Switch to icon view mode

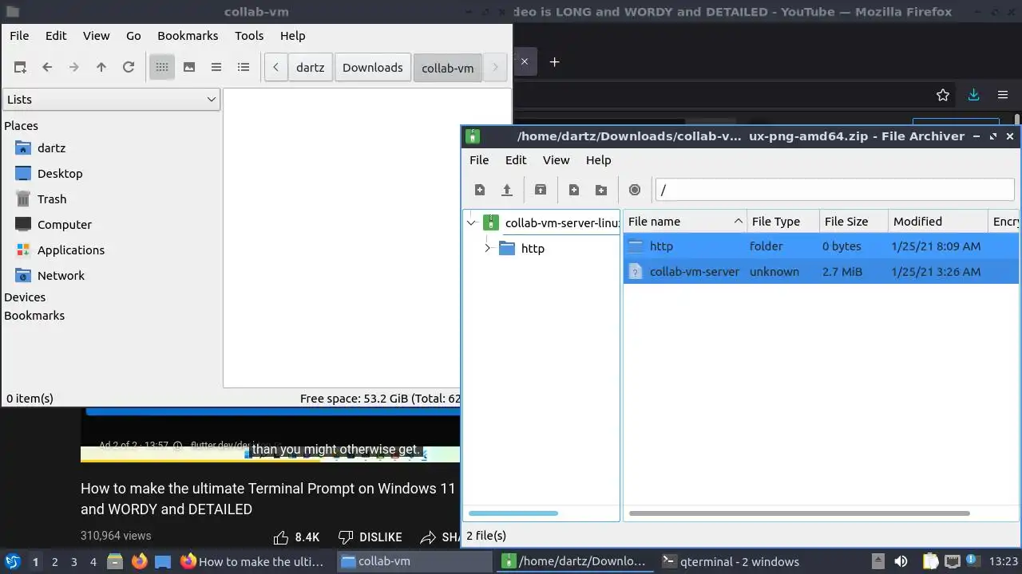pyautogui.click(x=162, y=68)
